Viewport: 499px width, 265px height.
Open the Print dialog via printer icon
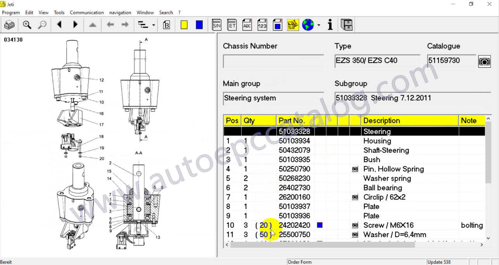(x=9, y=24)
